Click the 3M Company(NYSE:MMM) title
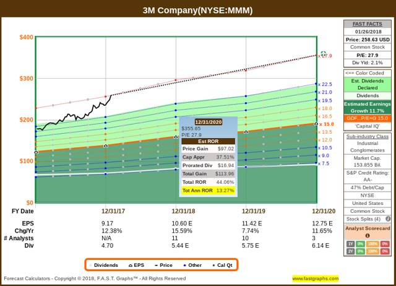396x286 pixels. point(197,11)
